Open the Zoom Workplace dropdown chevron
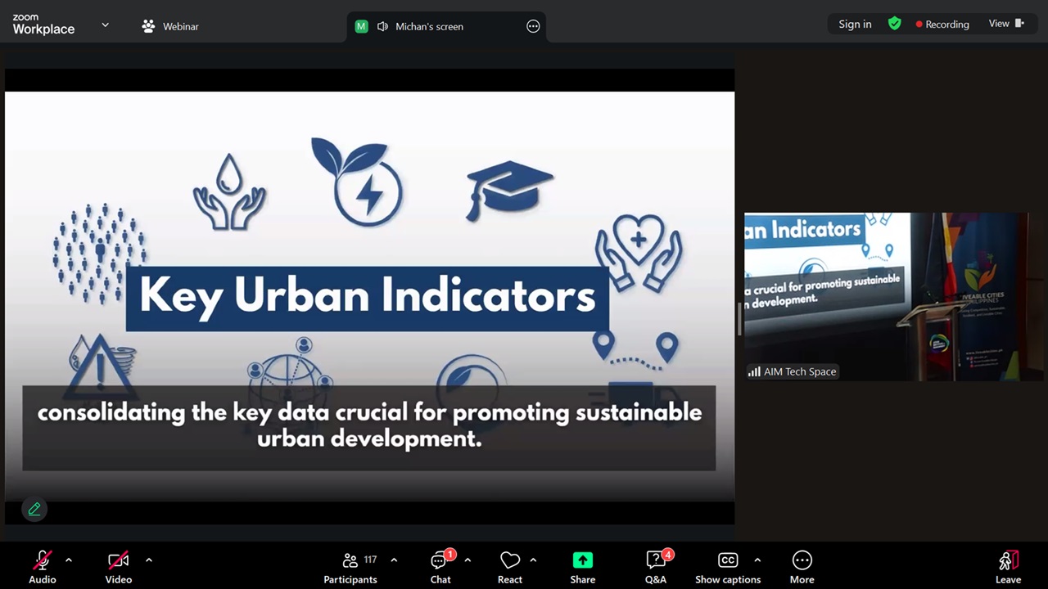The width and height of the screenshot is (1048, 589). click(x=105, y=25)
